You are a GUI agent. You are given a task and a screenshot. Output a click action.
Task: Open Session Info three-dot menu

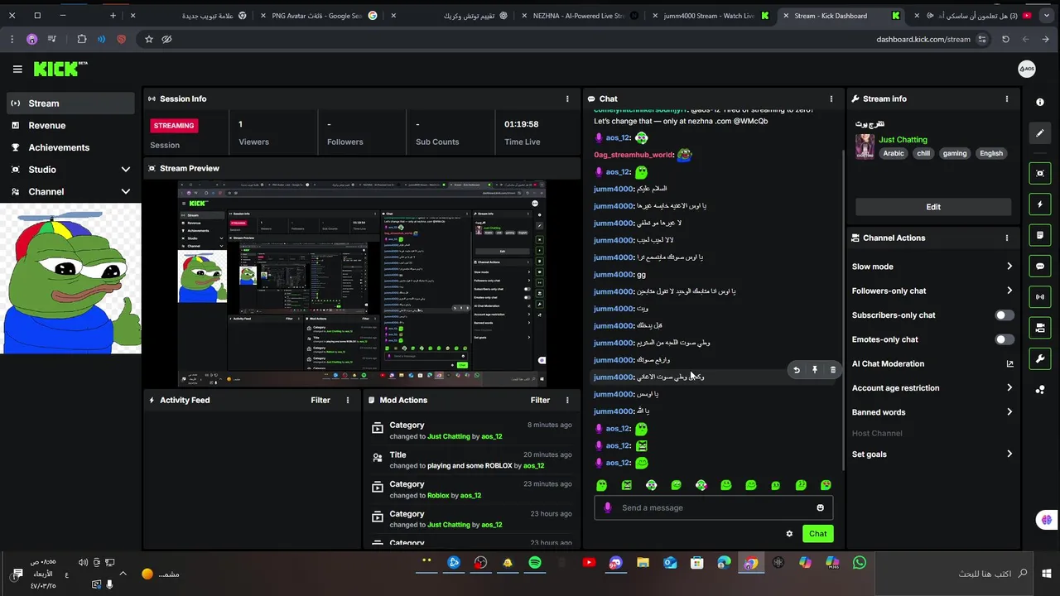point(567,99)
